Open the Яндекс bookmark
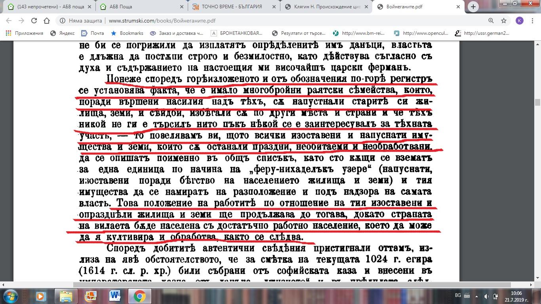This screenshot has width=541, height=304. tap(63, 33)
